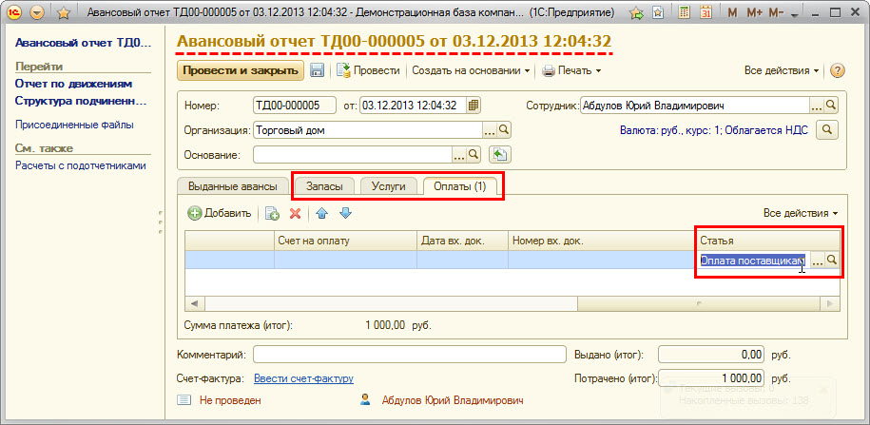
Task: Open the magnifier for Организация field
Action: tap(504, 130)
